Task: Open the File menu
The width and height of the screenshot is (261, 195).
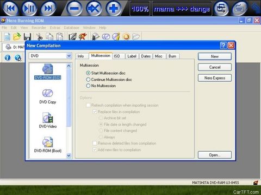Action: [x=4, y=28]
